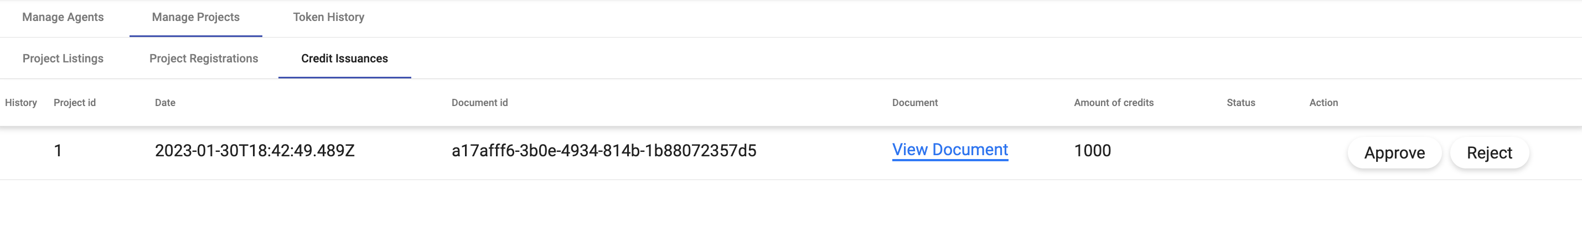Select the Credit Issuances sub-tab

click(x=344, y=59)
